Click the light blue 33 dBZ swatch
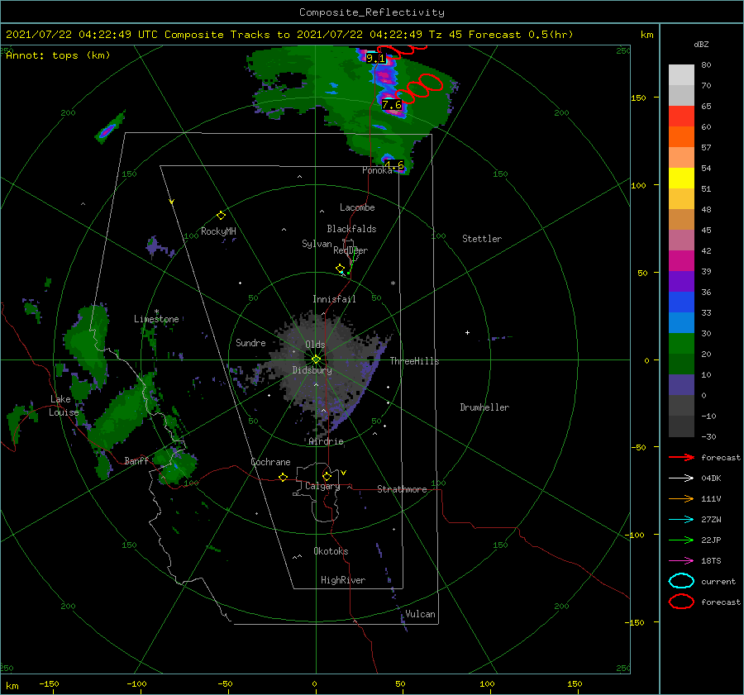 coord(681,322)
